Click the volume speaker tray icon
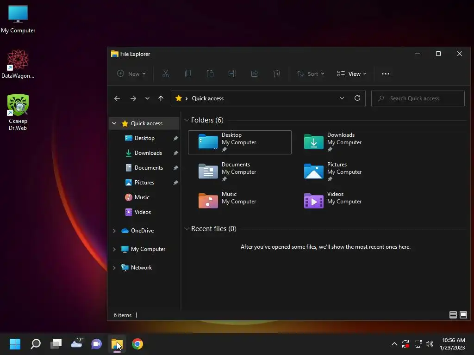The width and height of the screenshot is (474, 355). (x=430, y=344)
